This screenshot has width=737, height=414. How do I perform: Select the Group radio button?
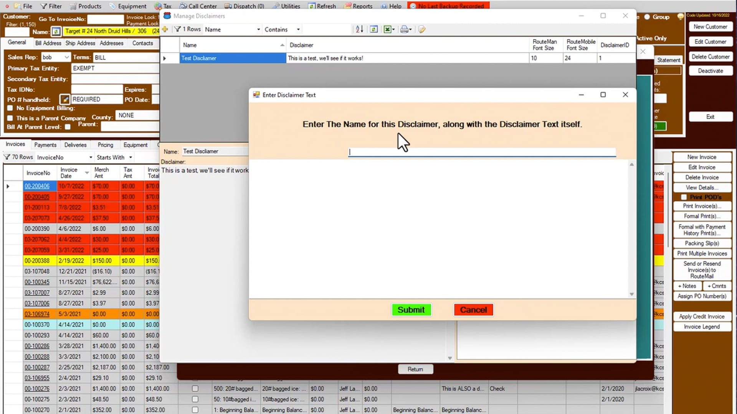(x=647, y=17)
